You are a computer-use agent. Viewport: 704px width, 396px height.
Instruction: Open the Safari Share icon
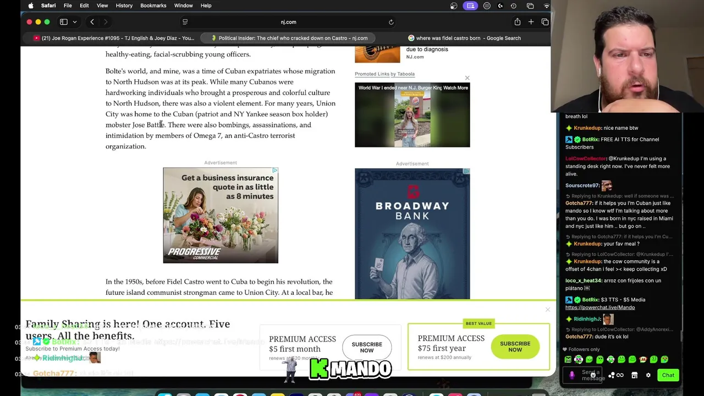coord(518,22)
